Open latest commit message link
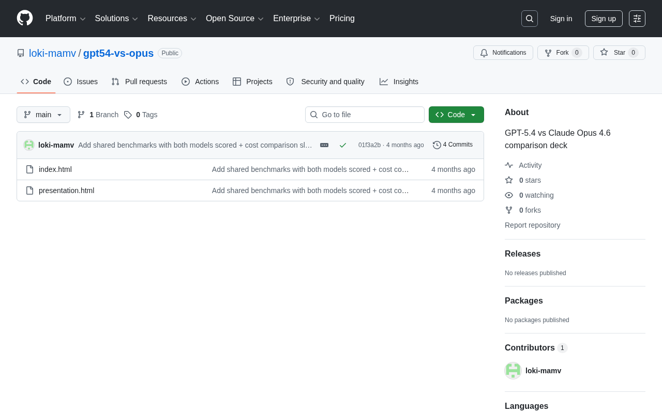The image size is (662, 413). tap(195, 145)
